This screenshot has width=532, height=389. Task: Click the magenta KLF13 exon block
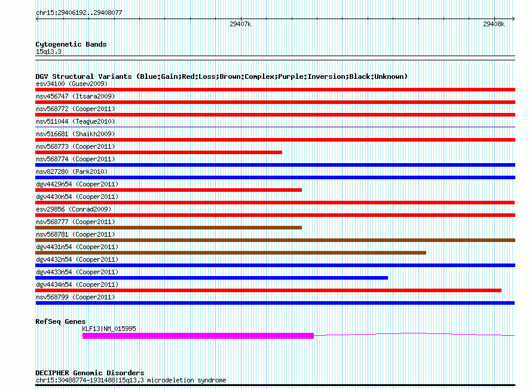click(x=198, y=336)
